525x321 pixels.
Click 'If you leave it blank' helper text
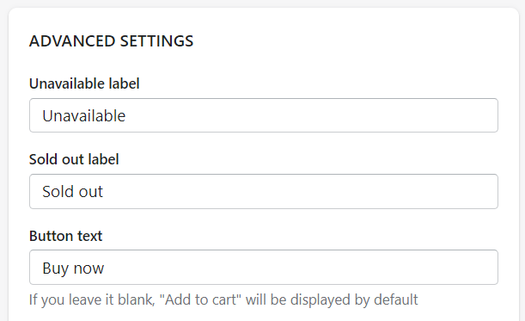pyautogui.click(x=92, y=299)
